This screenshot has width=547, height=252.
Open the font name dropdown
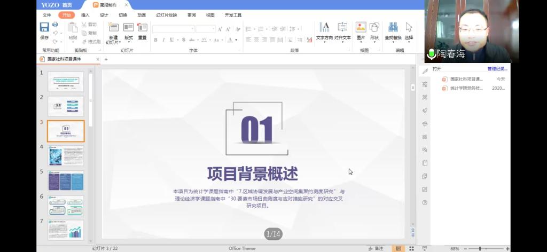[x=192, y=29]
